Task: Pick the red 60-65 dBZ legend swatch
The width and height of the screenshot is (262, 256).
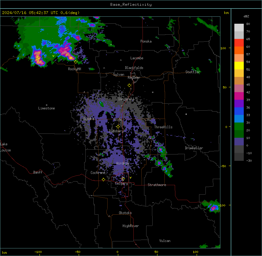Action: pos(239,43)
